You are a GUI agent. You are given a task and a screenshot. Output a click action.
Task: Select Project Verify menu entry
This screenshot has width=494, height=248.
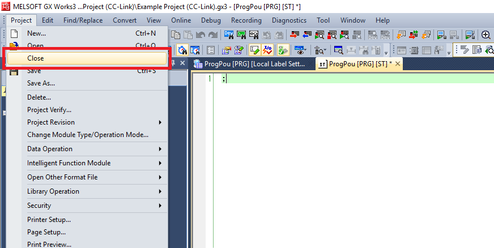(49, 110)
